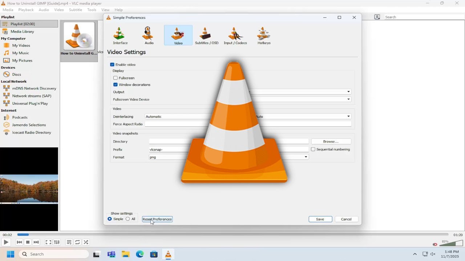
Task: Toggle loop mode button
Action: tap(77, 242)
